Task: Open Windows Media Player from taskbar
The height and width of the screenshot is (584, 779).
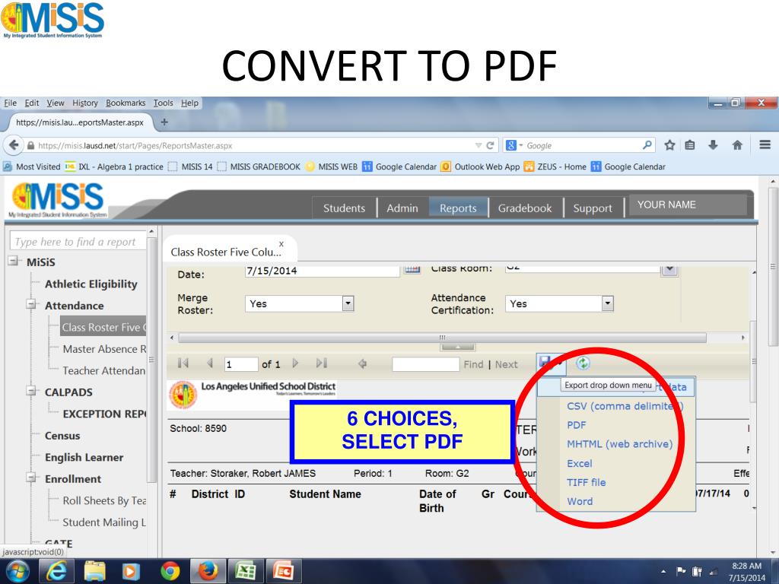Action: [x=131, y=571]
